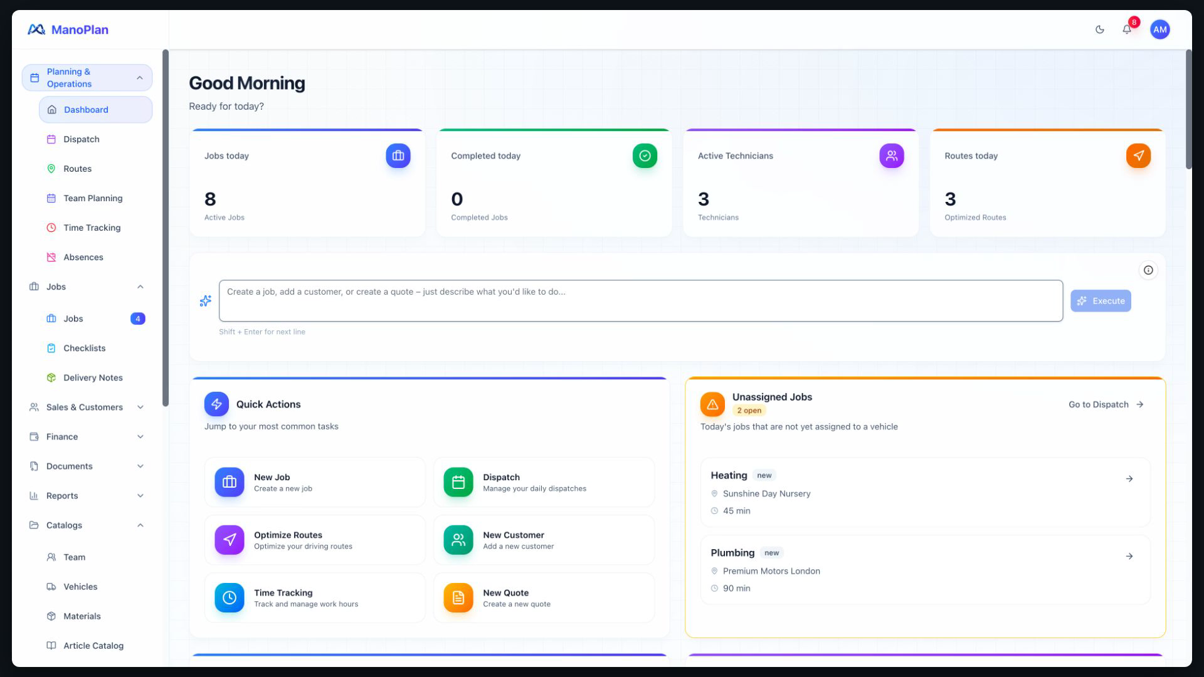The width and height of the screenshot is (1204, 677).
Task: Click the main page vertical scrollbar
Action: tap(1188, 109)
